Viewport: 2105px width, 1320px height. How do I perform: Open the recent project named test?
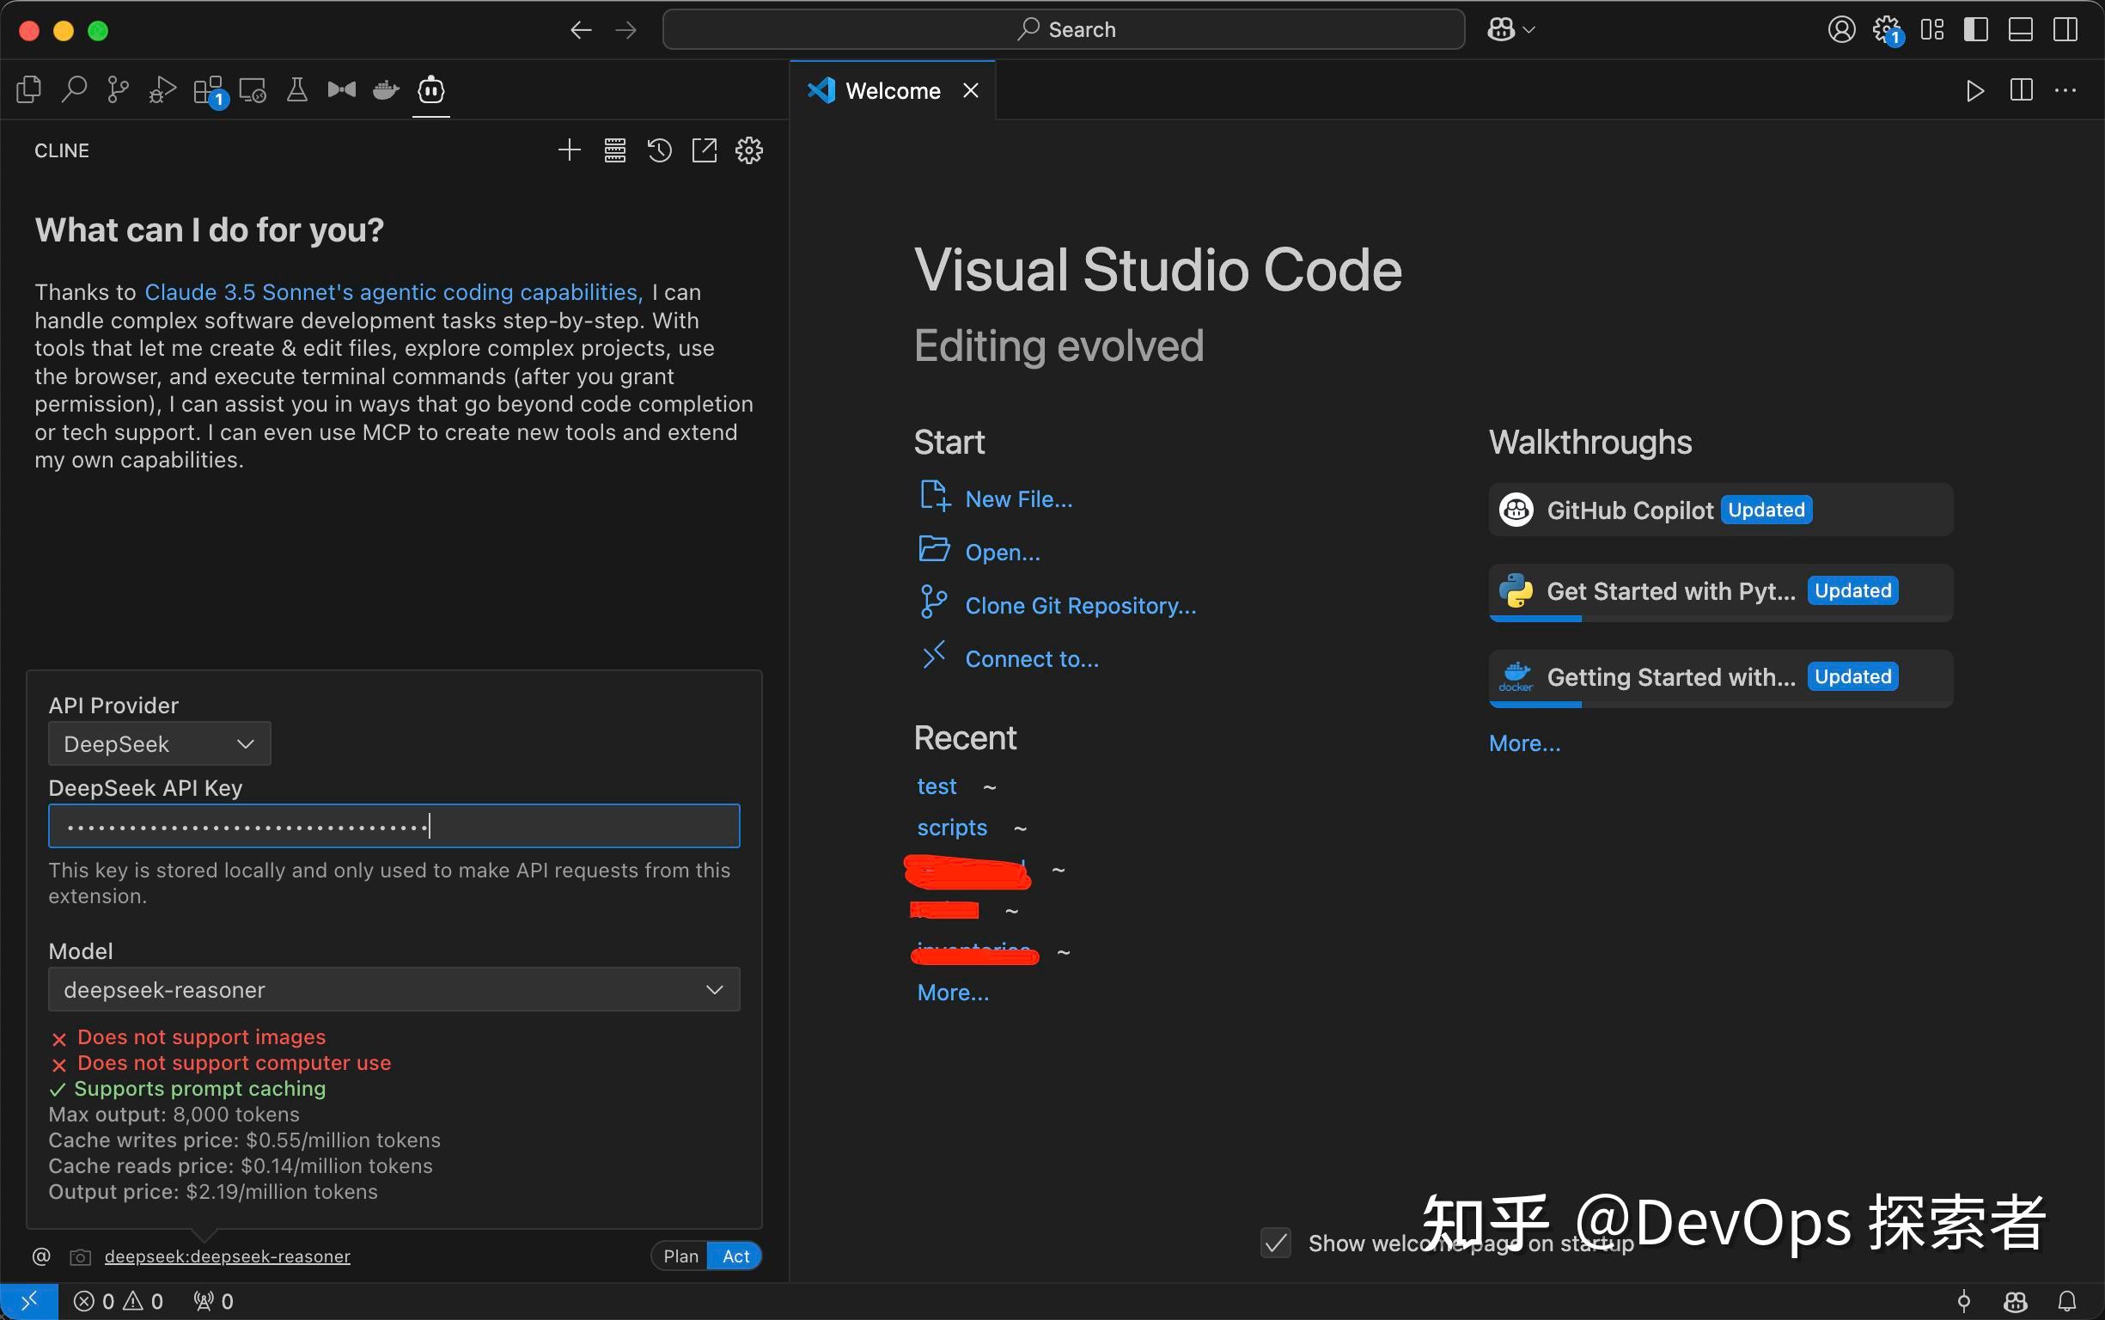tap(936, 785)
